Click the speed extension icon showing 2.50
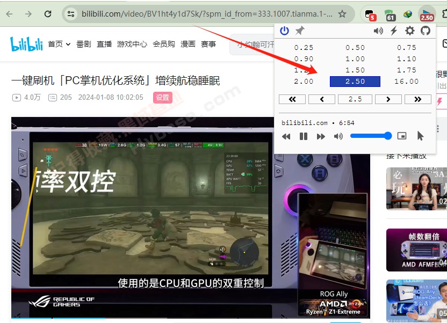The height and width of the screenshot is (323, 447). click(427, 15)
